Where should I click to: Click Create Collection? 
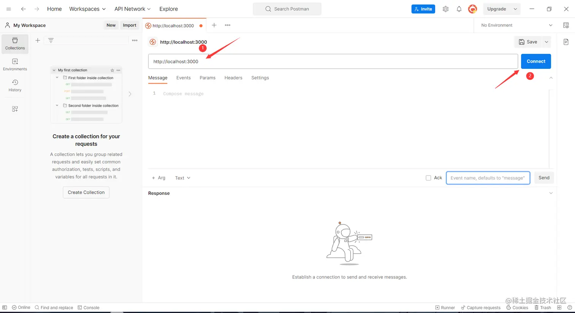[86, 192]
